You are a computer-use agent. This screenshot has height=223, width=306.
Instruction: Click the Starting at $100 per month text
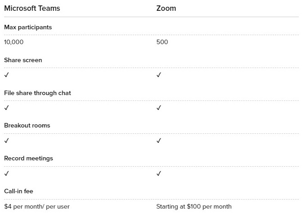[194, 207]
